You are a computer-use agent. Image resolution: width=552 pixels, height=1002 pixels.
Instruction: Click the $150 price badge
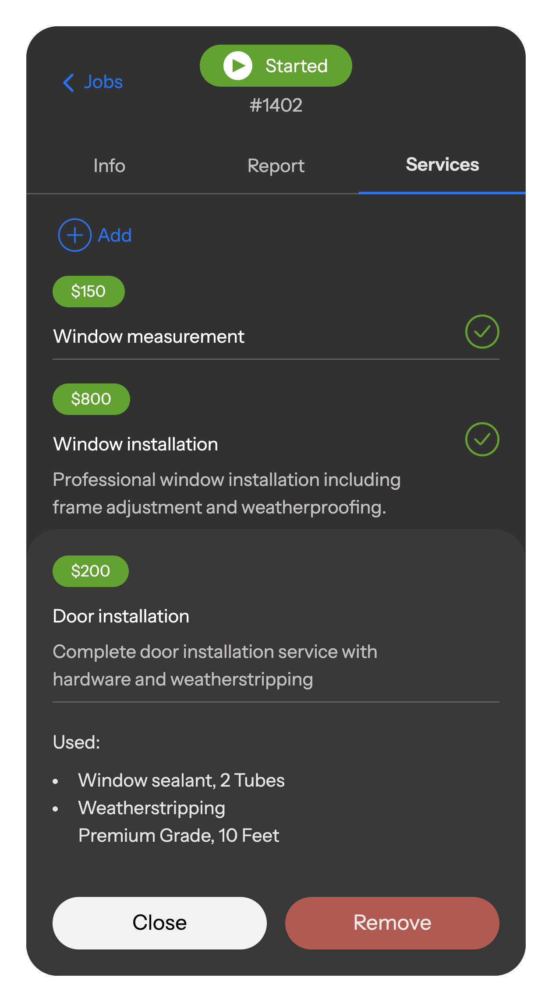coord(88,292)
